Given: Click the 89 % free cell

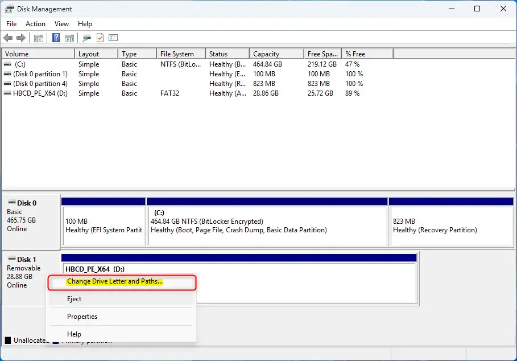Looking at the screenshot, I should pyautogui.click(x=352, y=93).
